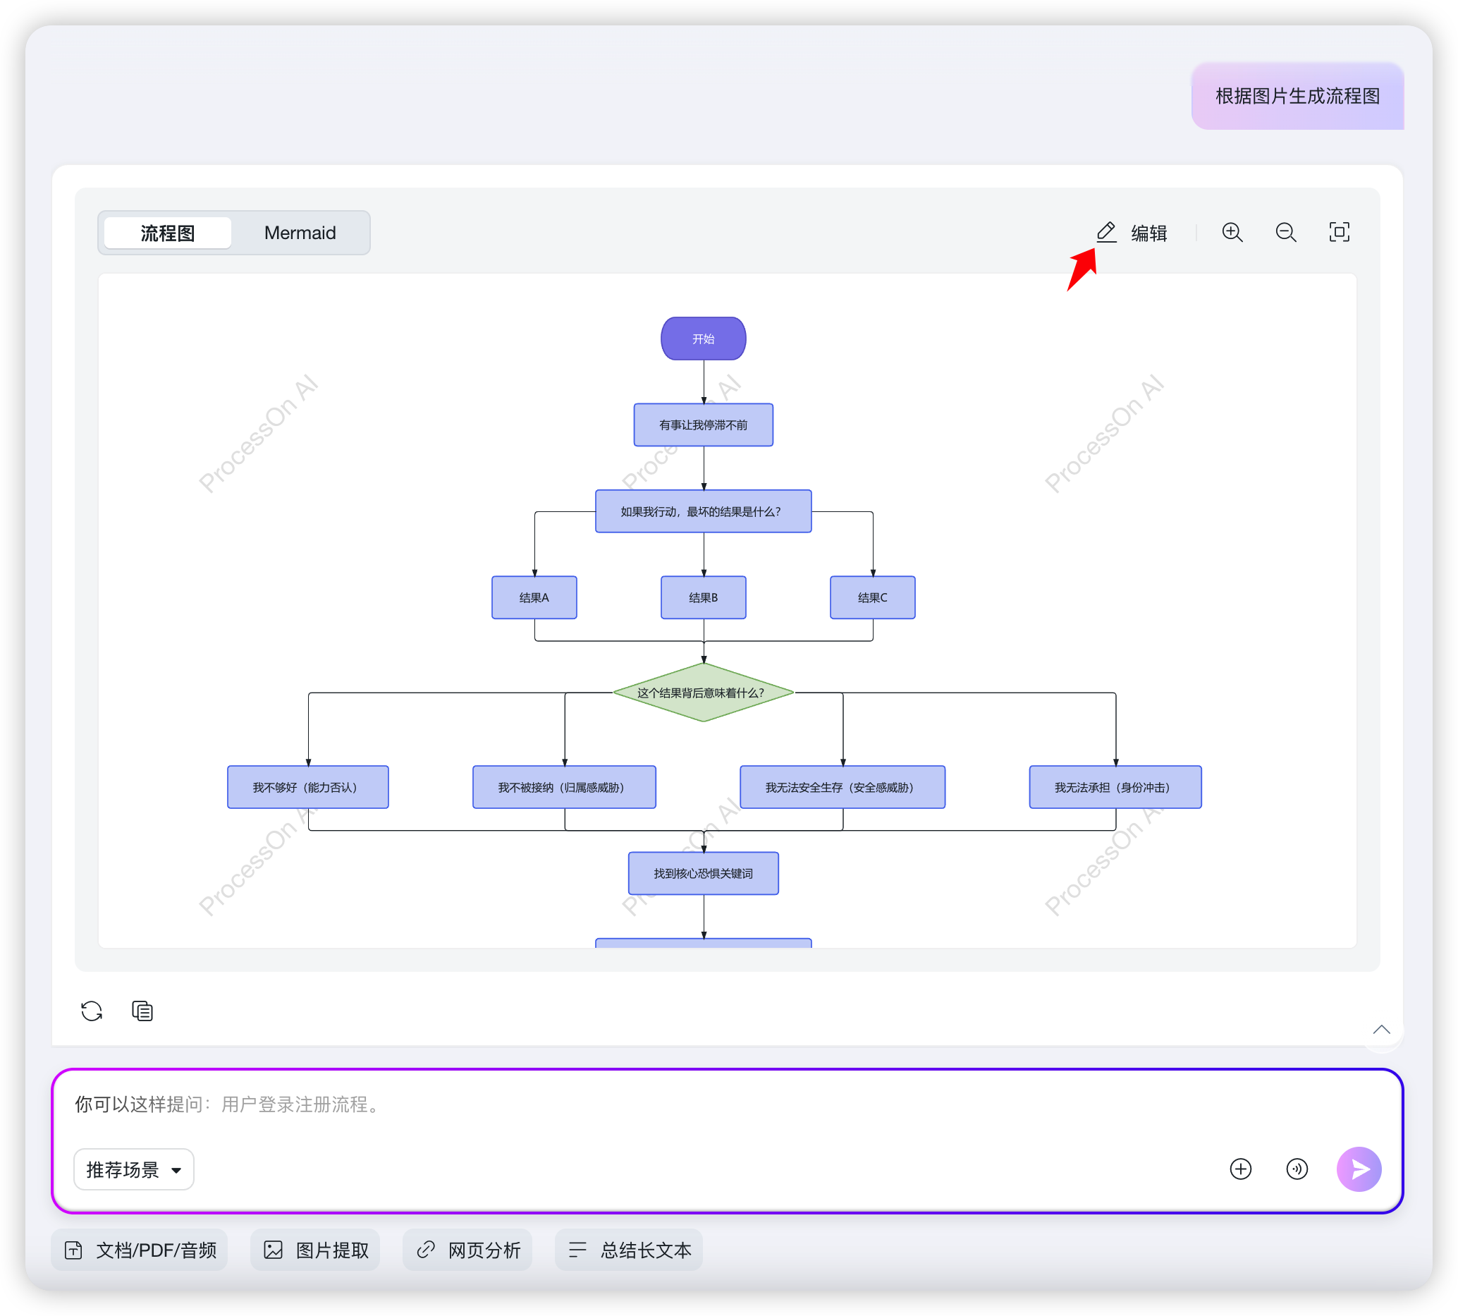The image size is (1458, 1316).
Task: Click the voice input icon
Action: [x=1297, y=1169]
